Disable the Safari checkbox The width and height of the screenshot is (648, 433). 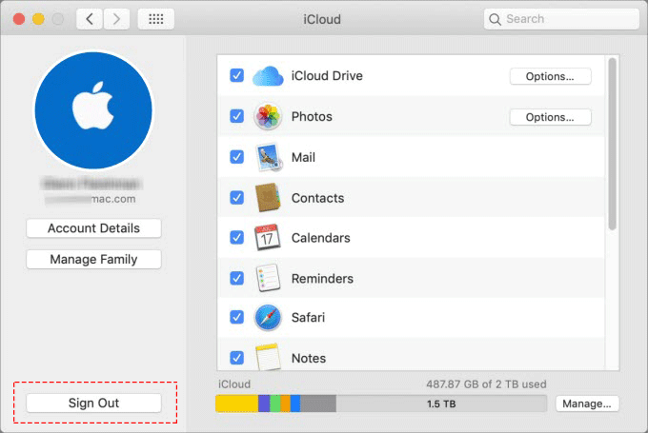tap(236, 317)
